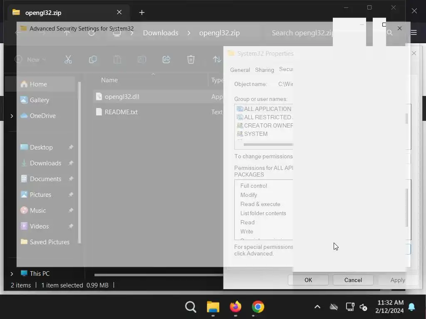Click the Delete trash icon in toolbar
This screenshot has height=319, width=426.
click(191, 59)
